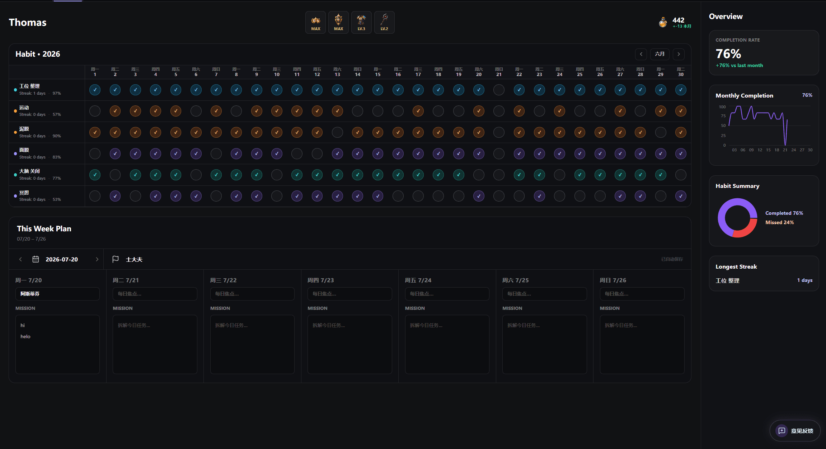
Task: Go to previous month with left chevron
Action: [641, 54]
